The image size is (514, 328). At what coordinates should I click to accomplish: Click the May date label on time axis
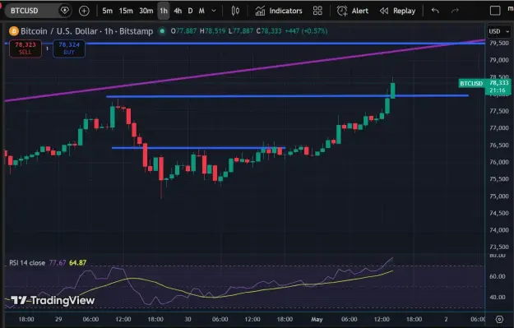pos(317,319)
